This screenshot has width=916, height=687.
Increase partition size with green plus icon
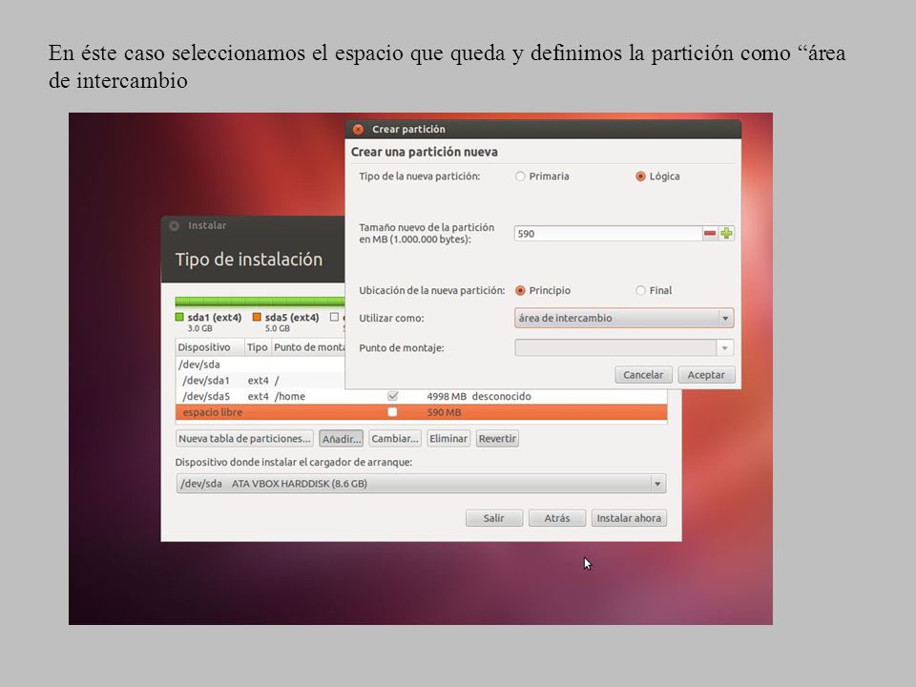726,234
